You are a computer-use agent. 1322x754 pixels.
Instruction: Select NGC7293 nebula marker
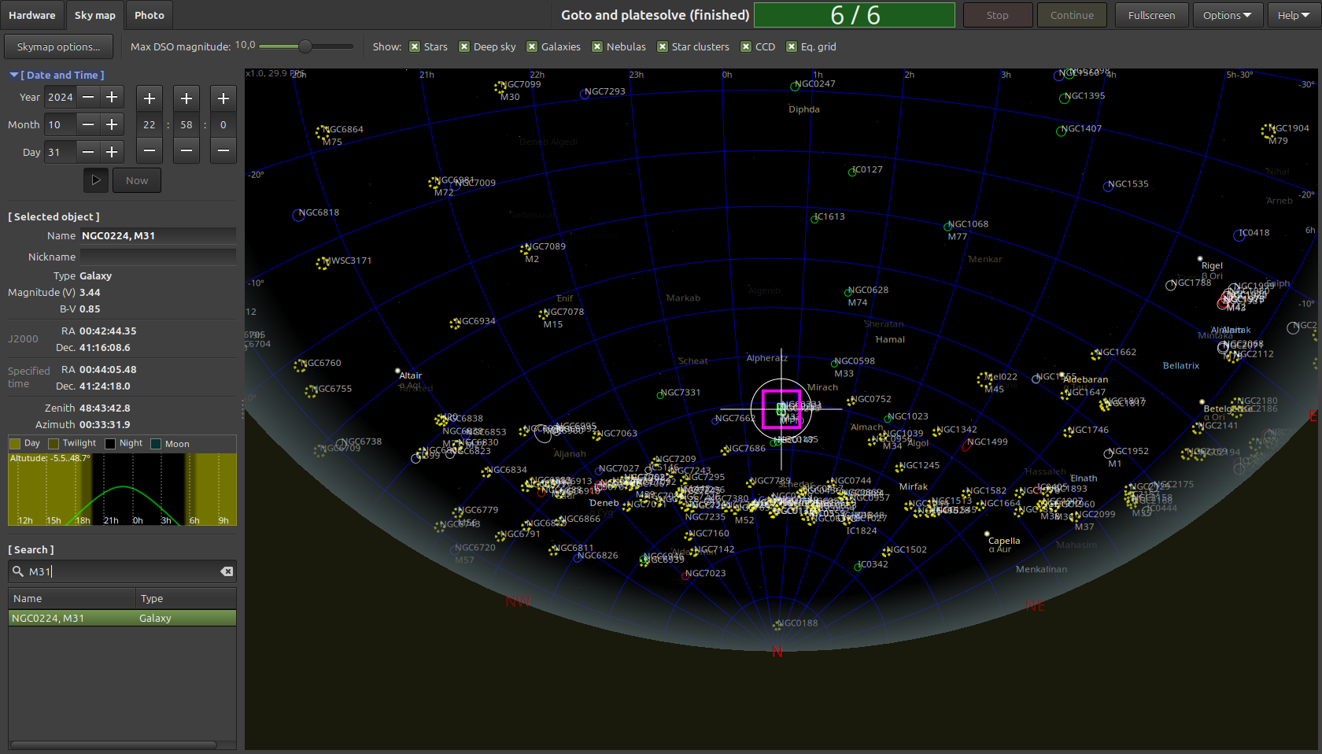coord(585,94)
